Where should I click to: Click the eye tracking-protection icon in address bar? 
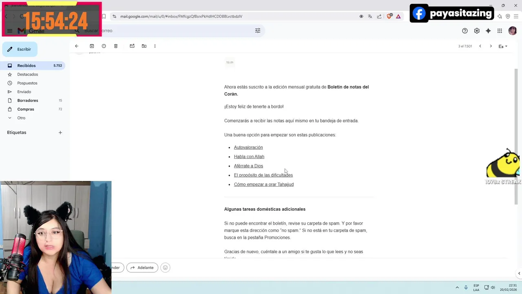[x=361, y=16]
